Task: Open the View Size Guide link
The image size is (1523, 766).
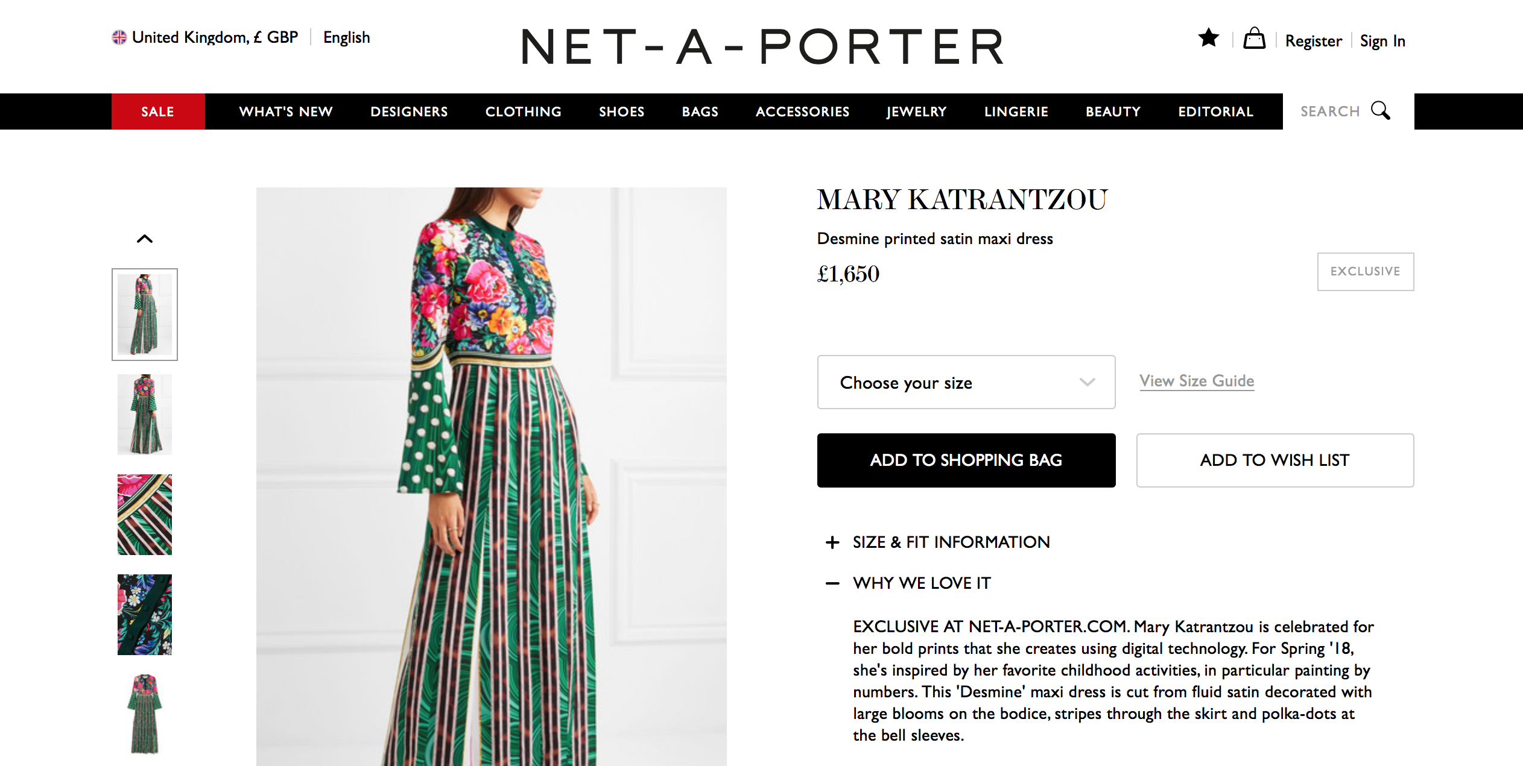Action: coord(1197,381)
